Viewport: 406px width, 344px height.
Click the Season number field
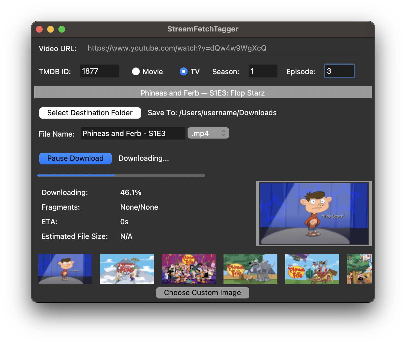click(x=263, y=71)
